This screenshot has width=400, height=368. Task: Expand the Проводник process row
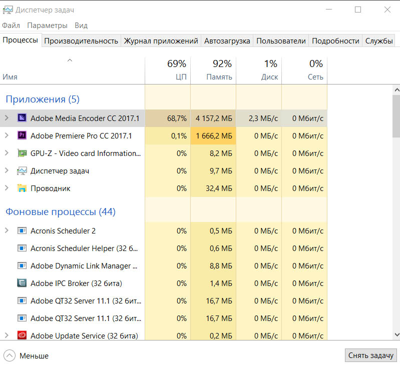[7, 188]
